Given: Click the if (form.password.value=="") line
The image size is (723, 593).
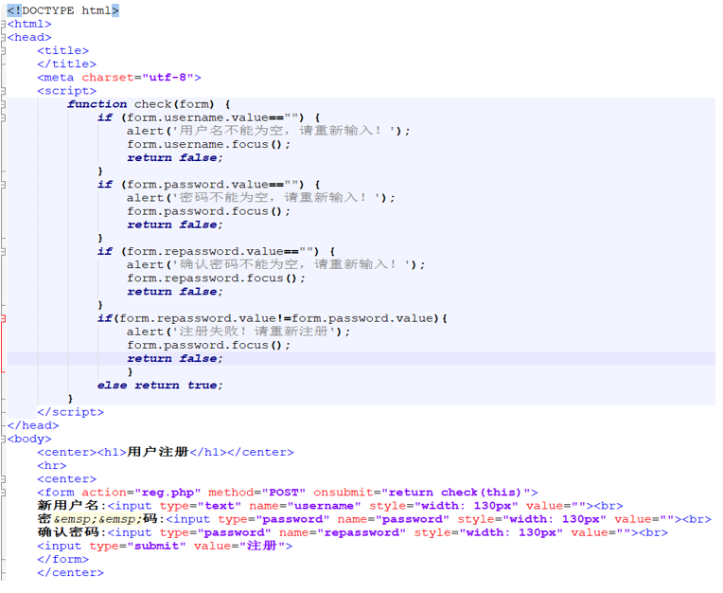Looking at the screenshot, I should [208, 185].
